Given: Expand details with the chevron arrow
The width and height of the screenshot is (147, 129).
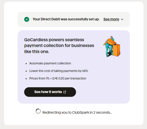Looking at the screenshot, I should pos(122,19).
